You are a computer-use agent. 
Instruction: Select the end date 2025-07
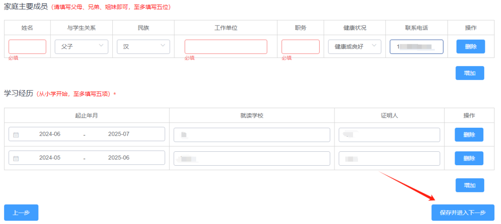click(119, 134)
